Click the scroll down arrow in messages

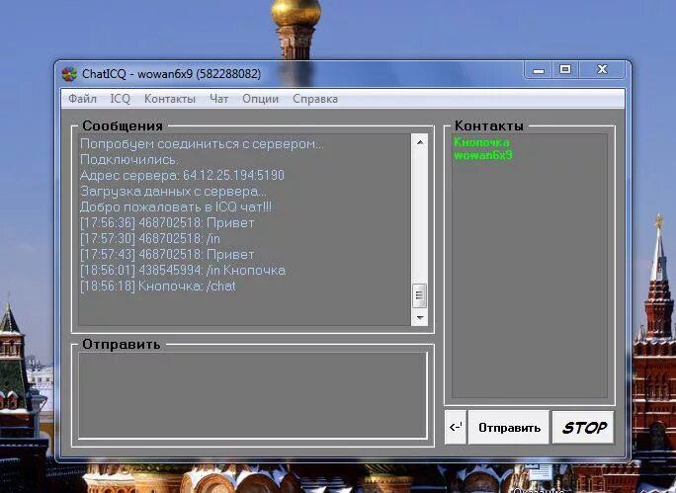tap(420, 318)
